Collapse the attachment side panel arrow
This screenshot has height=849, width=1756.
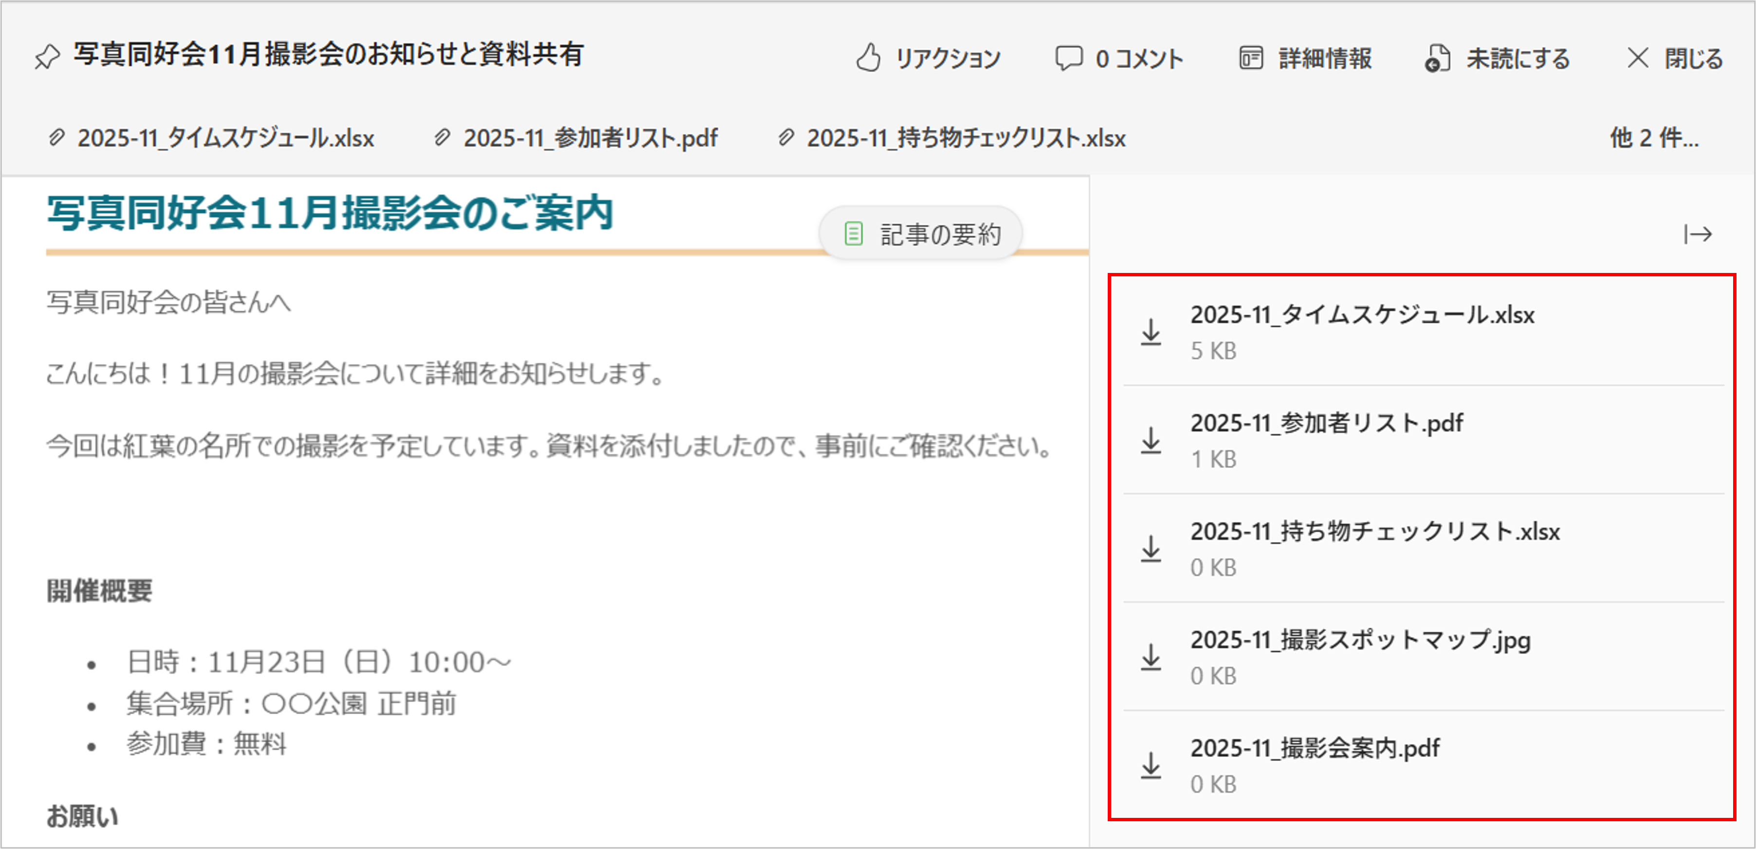click(1698, 235)
